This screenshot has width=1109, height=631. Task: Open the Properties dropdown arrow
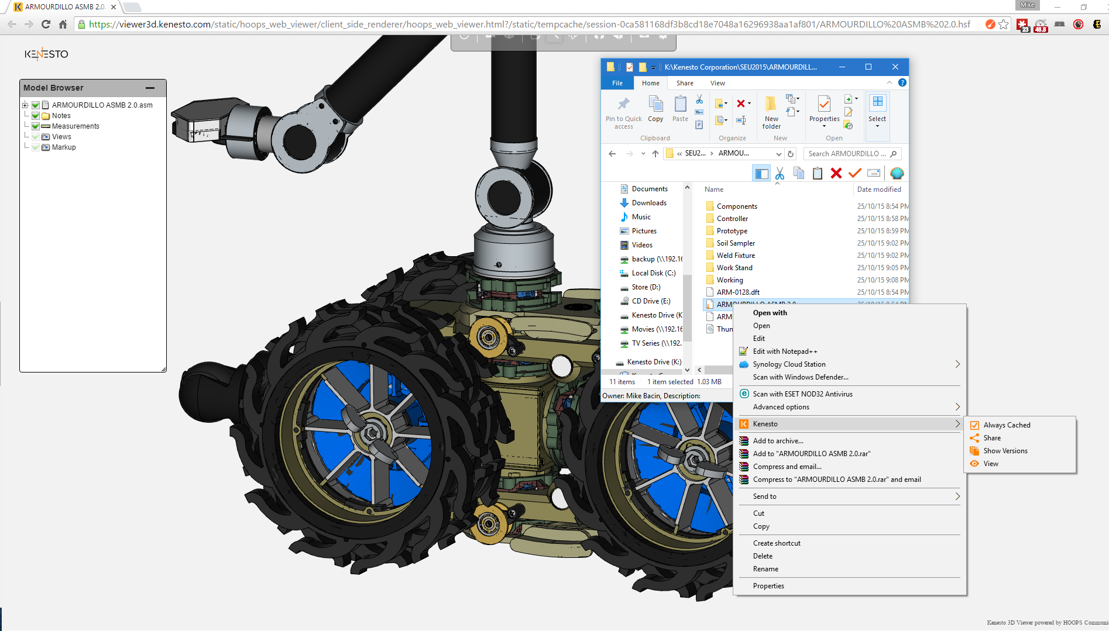(824, 126)
